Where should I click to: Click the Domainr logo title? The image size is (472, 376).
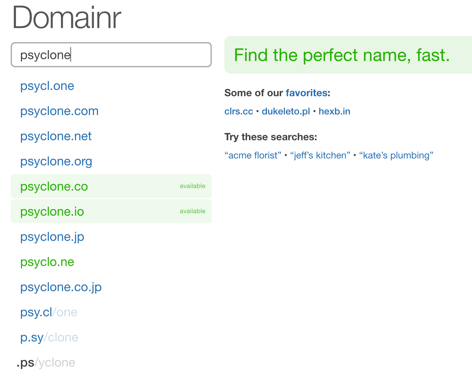pos(66,18)
